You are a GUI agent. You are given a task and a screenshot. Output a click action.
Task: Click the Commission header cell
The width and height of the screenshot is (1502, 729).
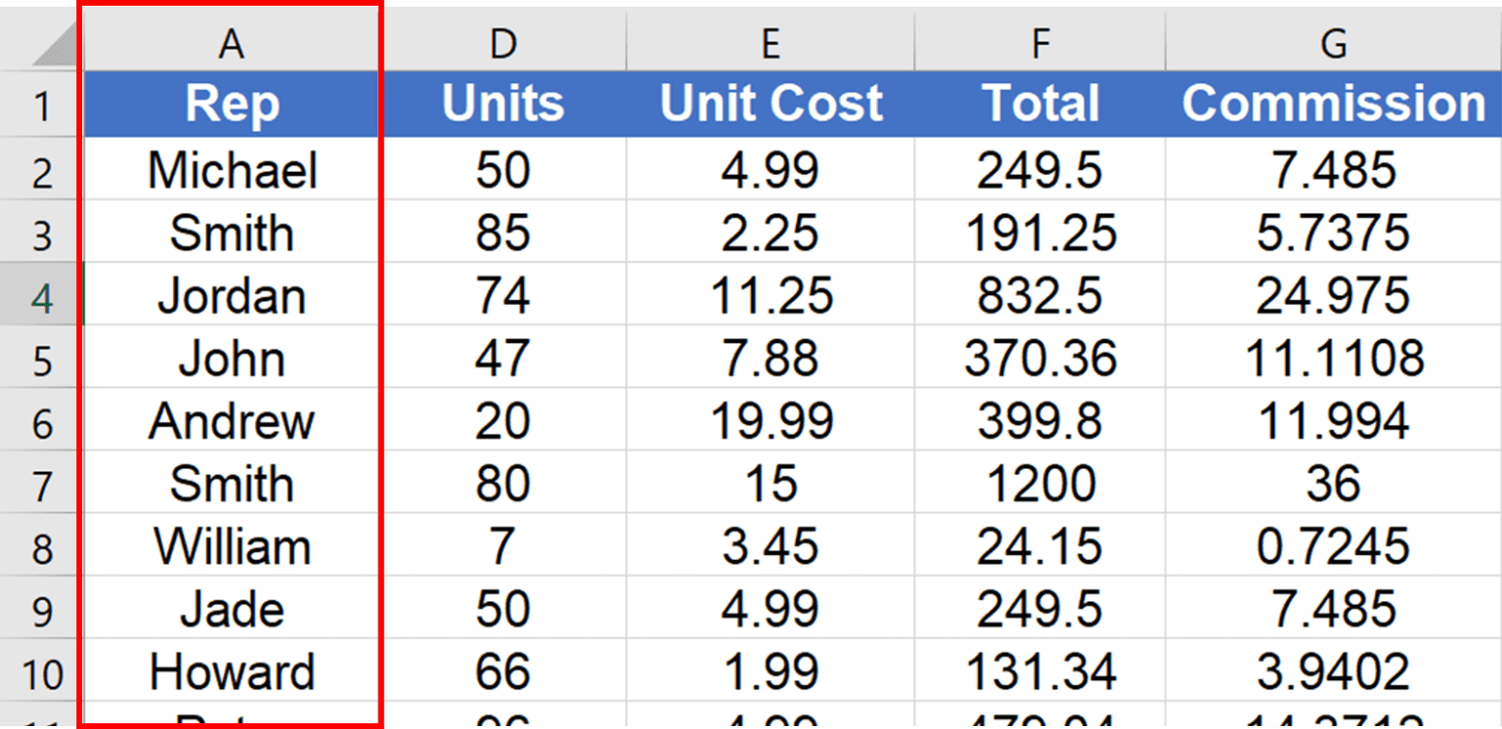(1333, 104)
